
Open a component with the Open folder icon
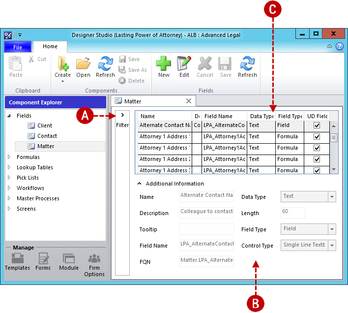(x=83, y=64)
